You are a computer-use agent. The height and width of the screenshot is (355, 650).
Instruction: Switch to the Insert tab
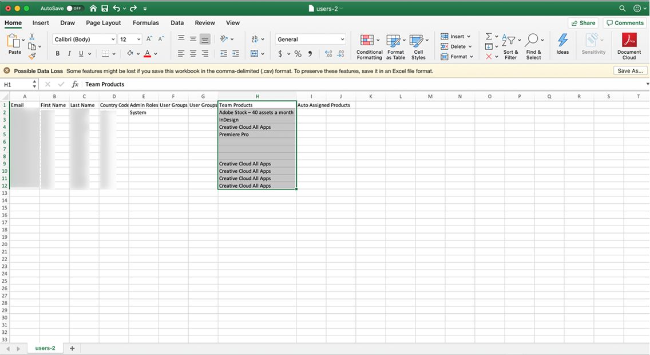click(x=41, y=23)
